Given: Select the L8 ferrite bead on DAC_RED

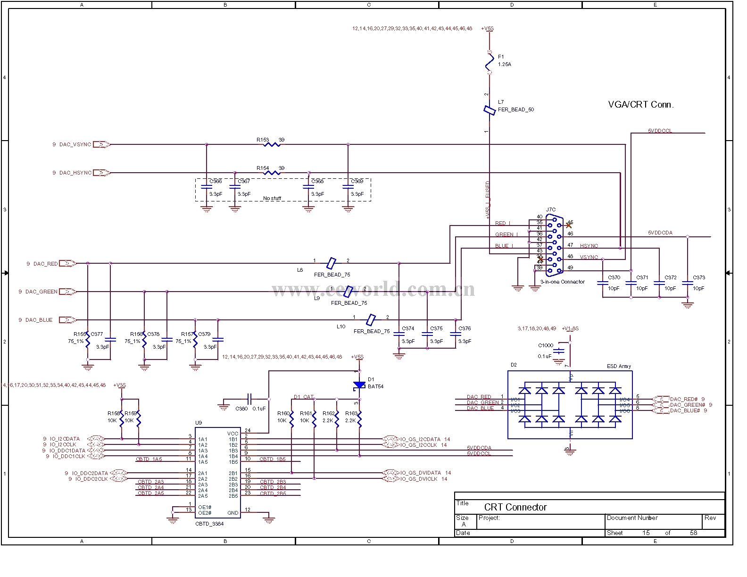Looking at the screenshot, I should [x=332, y=263].
